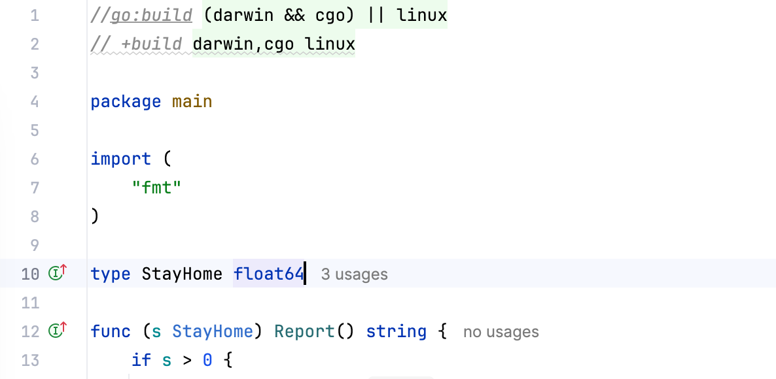Click the Report method name
Viewport: 776px width, 379px height.
(304, 331)
